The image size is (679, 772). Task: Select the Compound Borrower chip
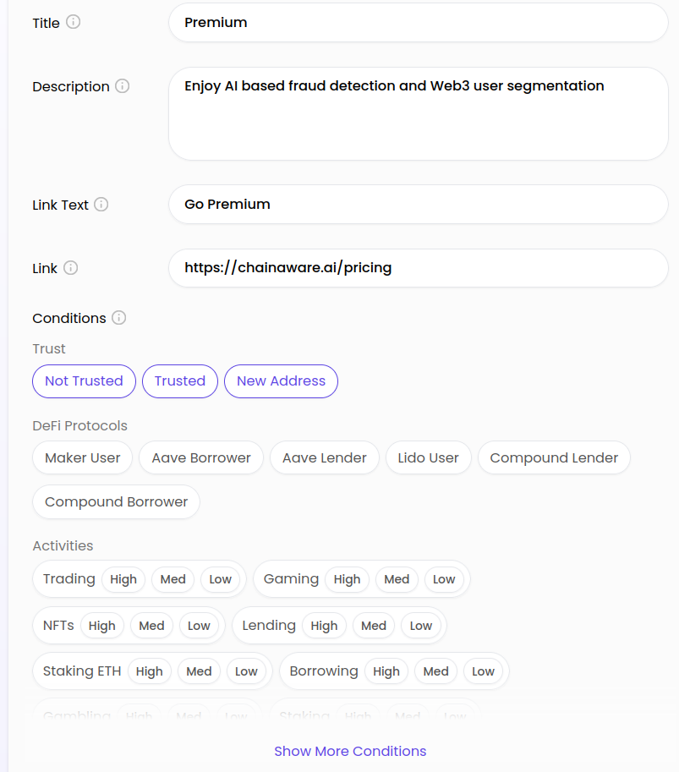pos(116,501)
